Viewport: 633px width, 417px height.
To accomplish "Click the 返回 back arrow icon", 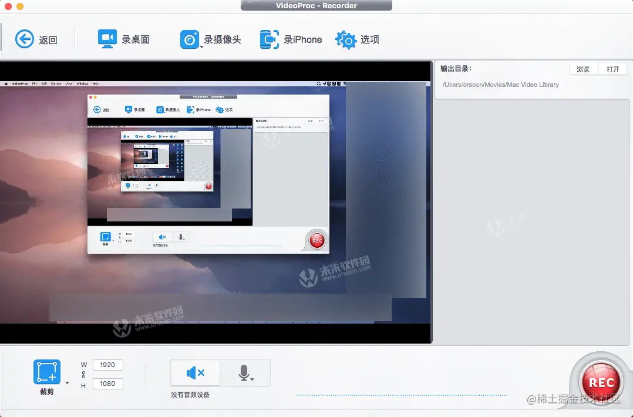I will click(25, 39).
